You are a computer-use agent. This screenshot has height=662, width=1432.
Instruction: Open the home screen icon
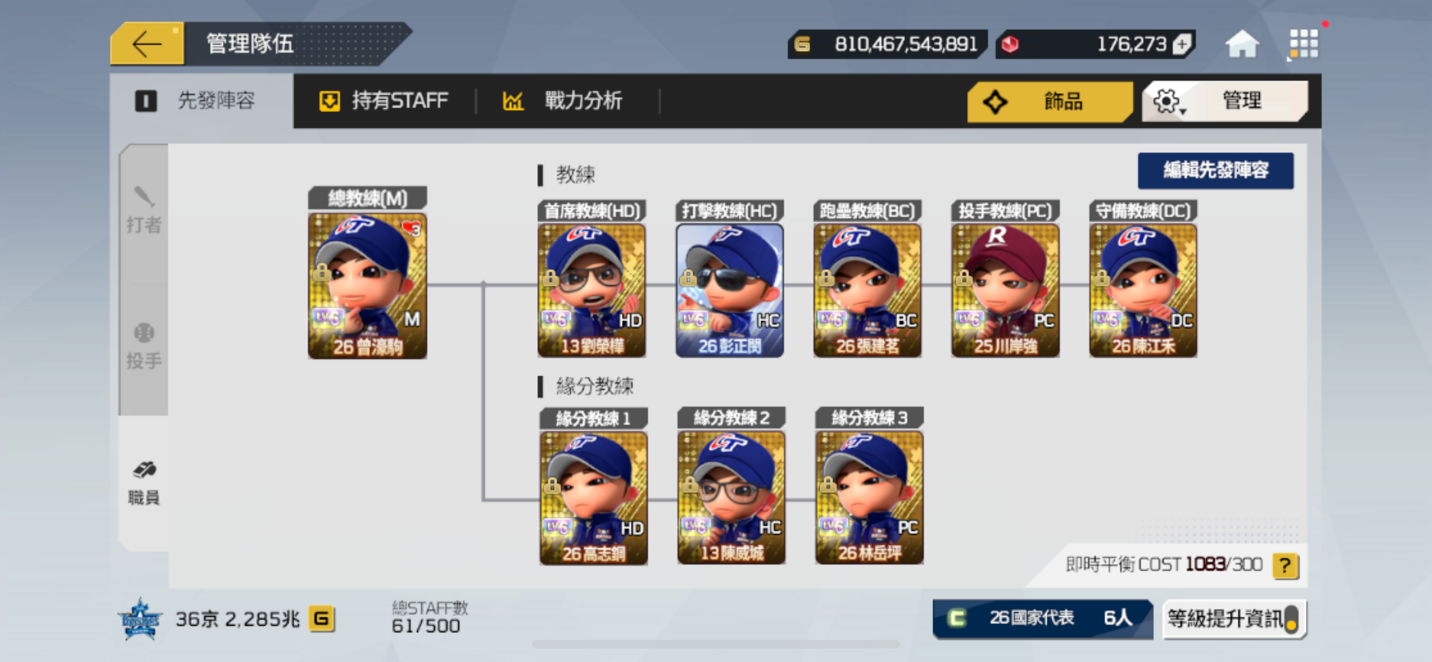pos(1241,44)
